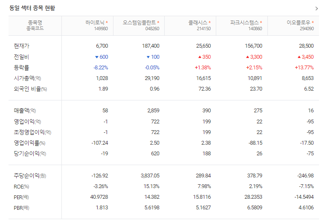Image resolution: width=325 pixels, height=220 pixels.
Task: Open the 클래시스 stock link
Action: pos(198,22)
